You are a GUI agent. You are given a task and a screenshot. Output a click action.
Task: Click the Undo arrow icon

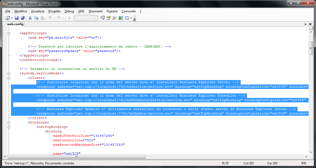[50, 18]
